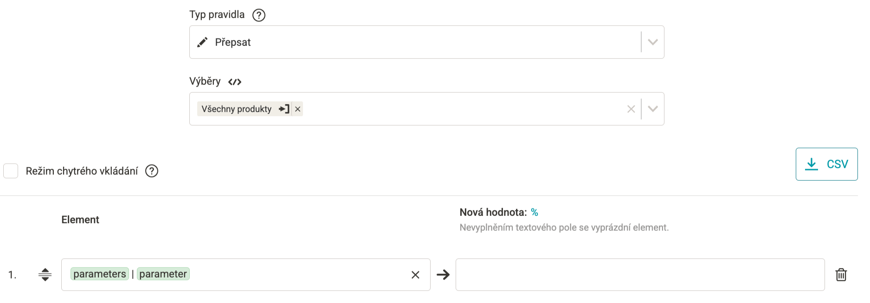The image size is (870, 303).
Task: Delete row 1 with the trash icon
Action: [841, 275]
